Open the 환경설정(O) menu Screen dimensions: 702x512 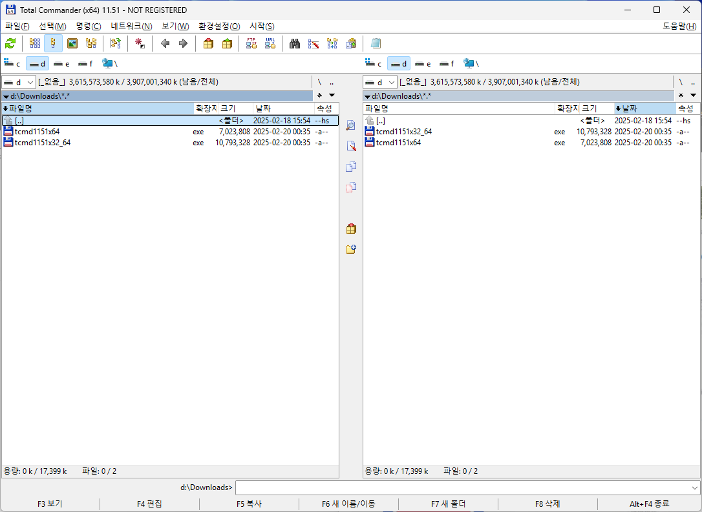pyautogui.click(x=219, y=26)
